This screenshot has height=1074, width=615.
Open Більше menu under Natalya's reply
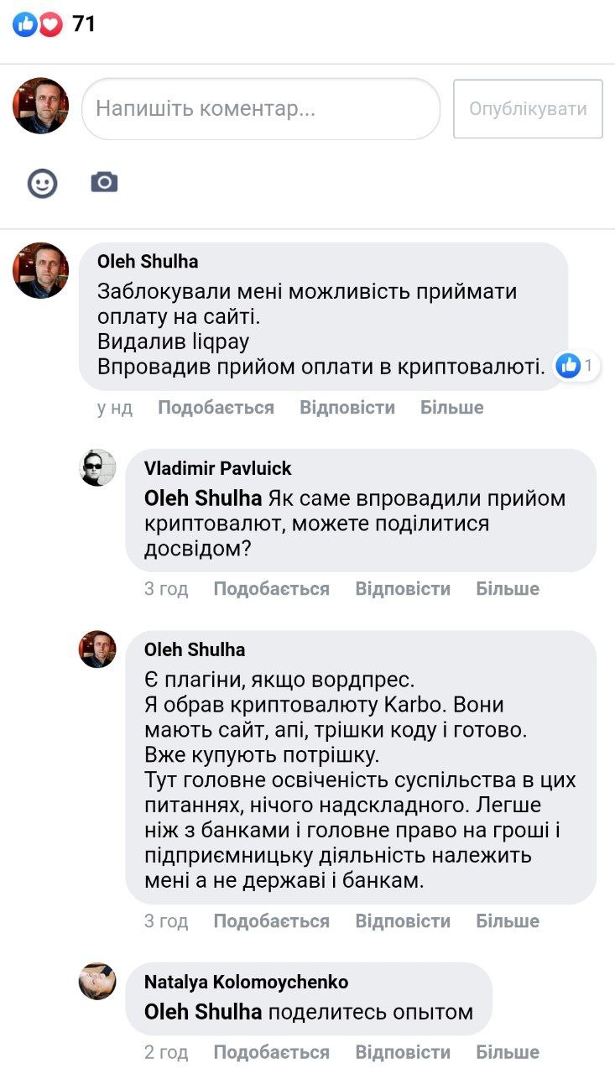tap(507, 1052)
